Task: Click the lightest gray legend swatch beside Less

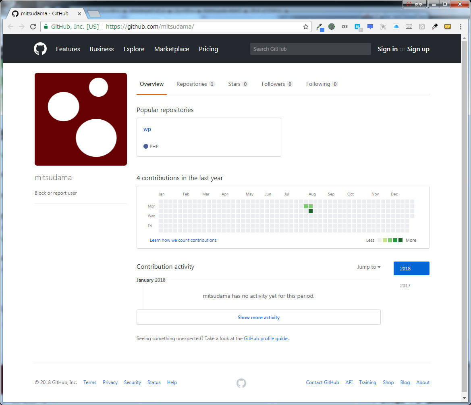Action: point(380,240)
